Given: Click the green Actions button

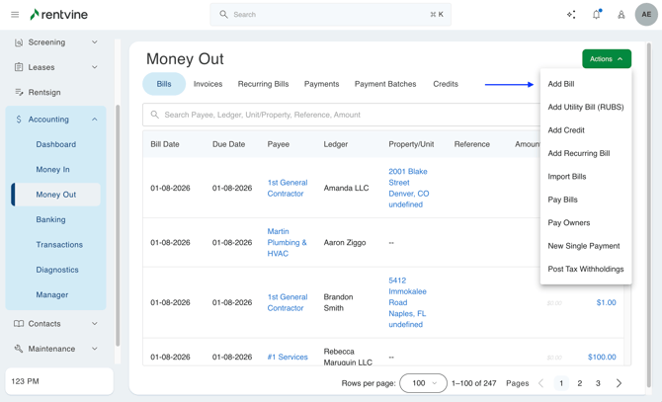Looking at the screenshot, I should [x=606, y=59].
